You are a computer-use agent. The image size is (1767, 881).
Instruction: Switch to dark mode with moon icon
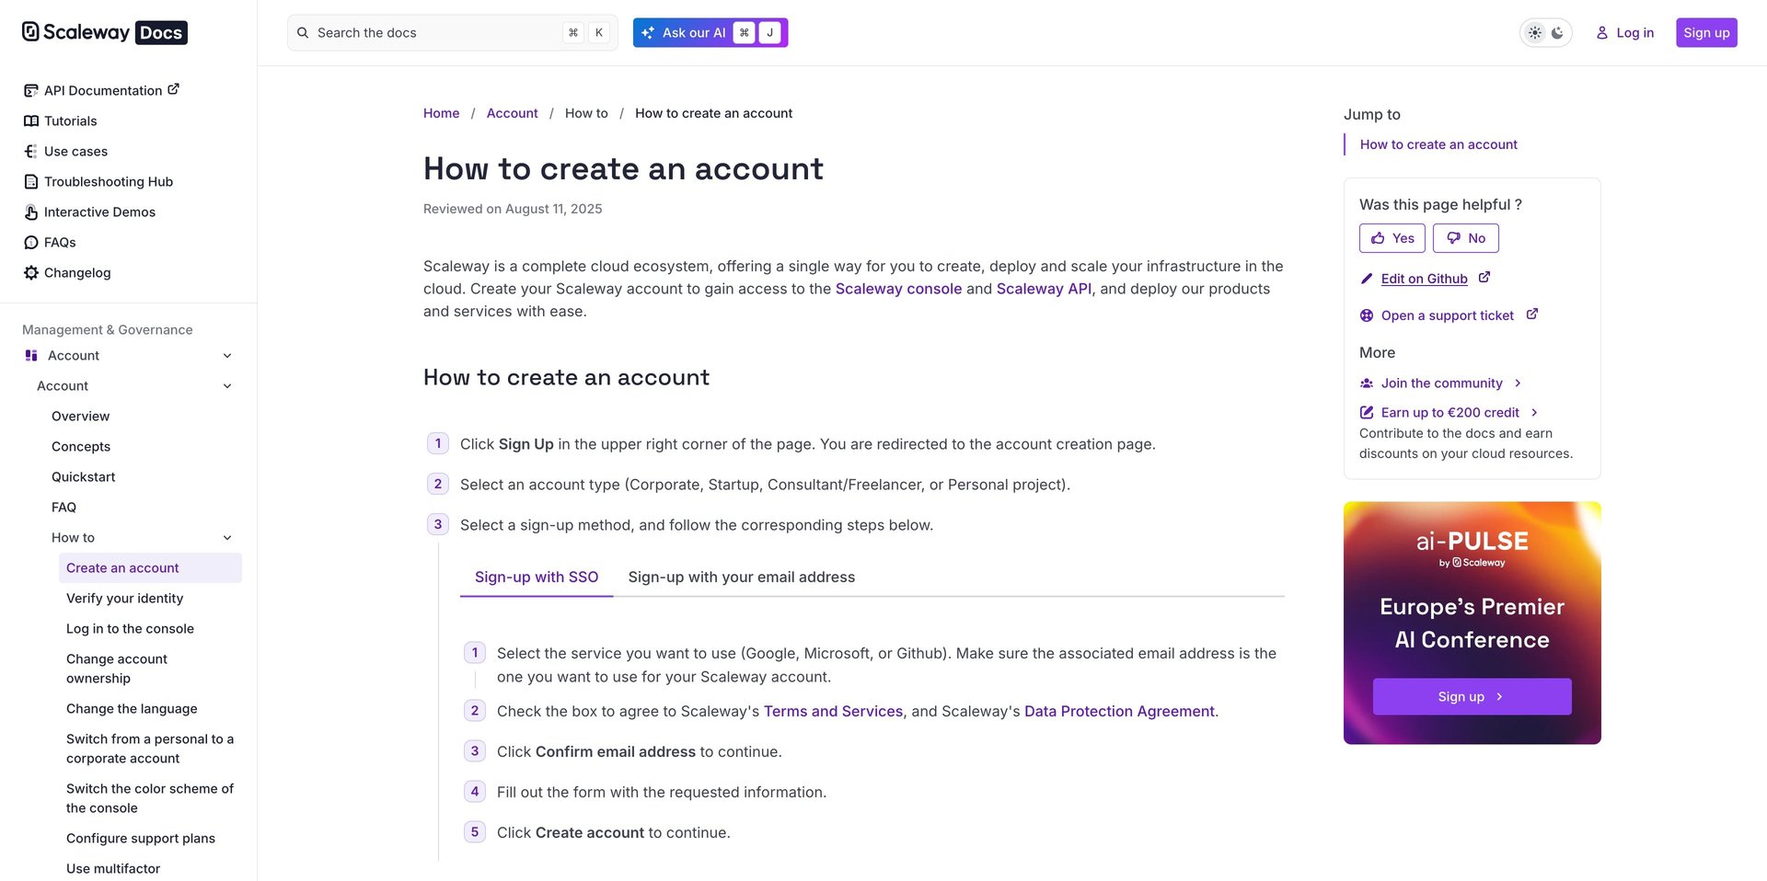tap(1557, 32)
